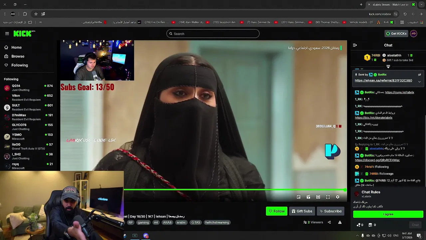Open the video player settings gear
The width and height of the screenshot is (426, 240).
337,197
